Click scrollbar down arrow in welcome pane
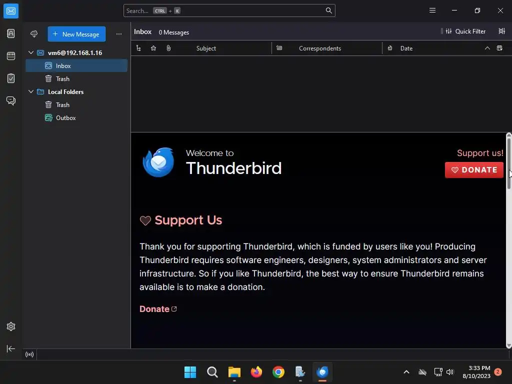Screen dimensions: 512x384 (x=508, y=346)
